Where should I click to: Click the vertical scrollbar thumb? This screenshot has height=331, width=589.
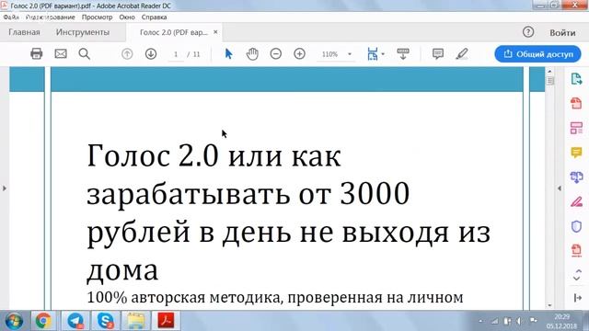pyautogui.click(x=550, y=81)
